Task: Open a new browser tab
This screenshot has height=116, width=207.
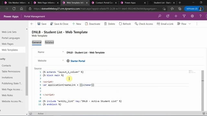Action: point(180,3)
